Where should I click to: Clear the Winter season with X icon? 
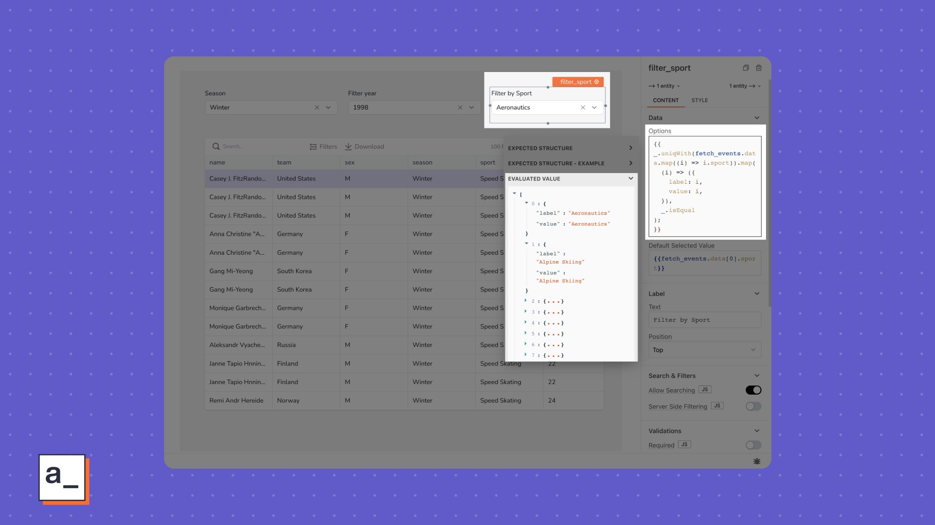(317, 107)
